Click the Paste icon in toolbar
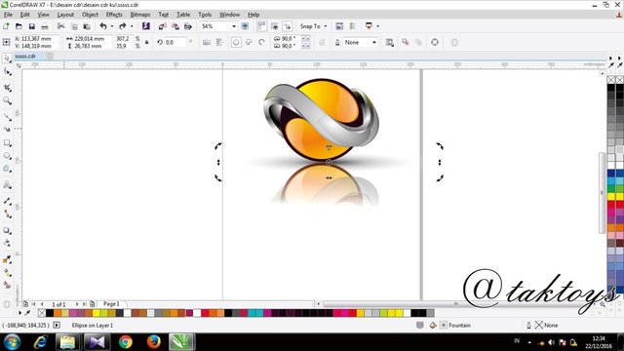Image resolution: width=624 pixels, height=351 pixels. (x=87, y=26)
